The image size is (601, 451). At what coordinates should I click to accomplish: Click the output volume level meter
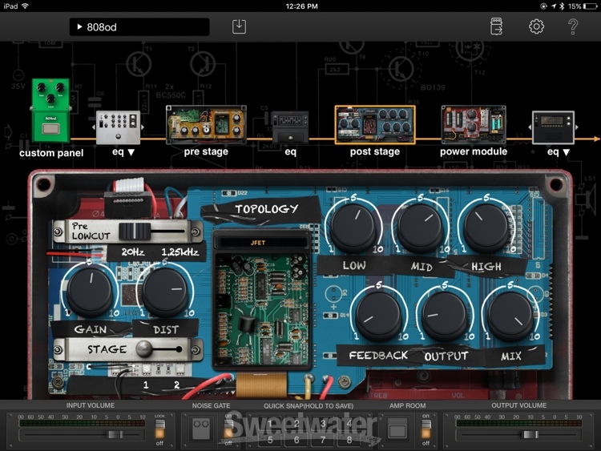pos(518,423)
